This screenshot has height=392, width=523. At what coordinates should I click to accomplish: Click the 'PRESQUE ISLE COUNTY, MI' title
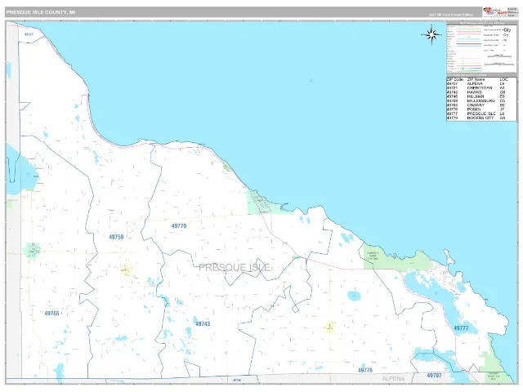41,12
